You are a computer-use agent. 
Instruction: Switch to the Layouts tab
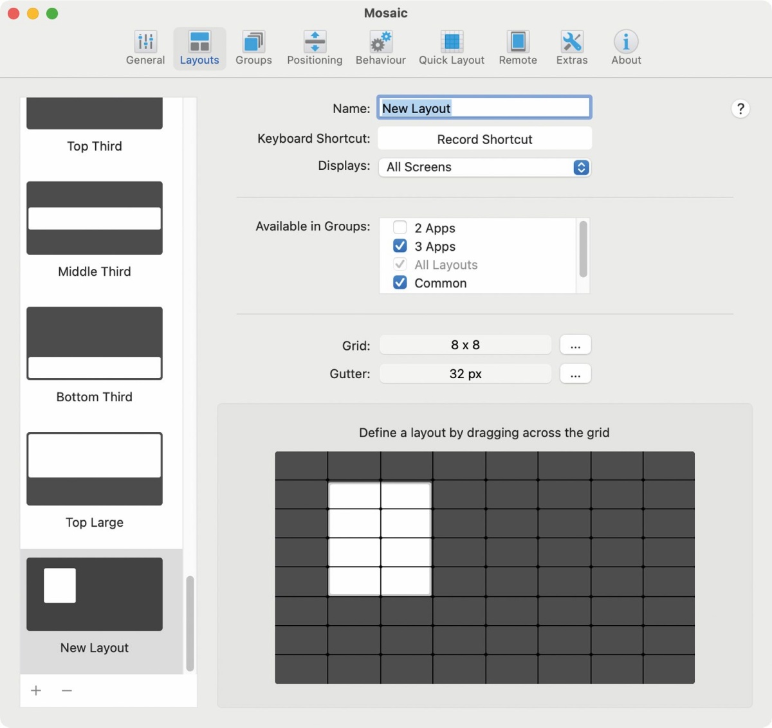[199, 48]
